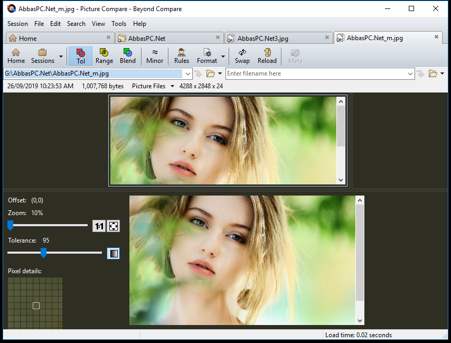Expand the Sessions dropdown arrow
This screenshot has height=343, width=451.
(61, 57)
